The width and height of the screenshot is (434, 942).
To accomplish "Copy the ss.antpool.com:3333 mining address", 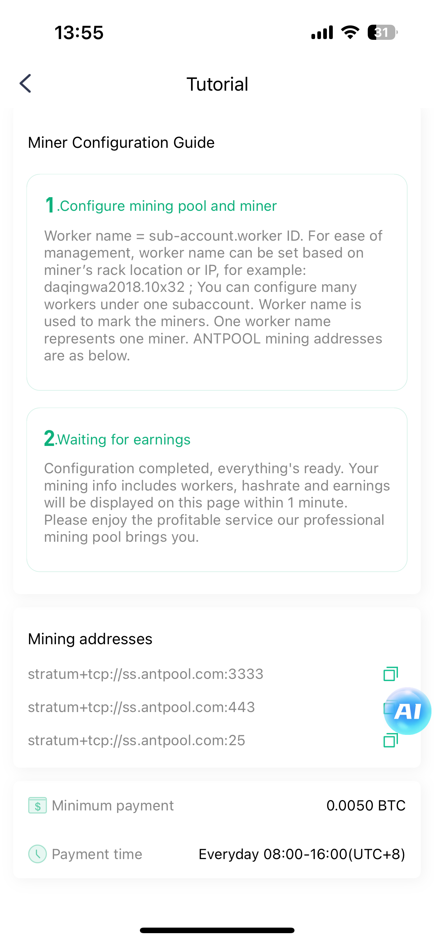I will point(391,674).
